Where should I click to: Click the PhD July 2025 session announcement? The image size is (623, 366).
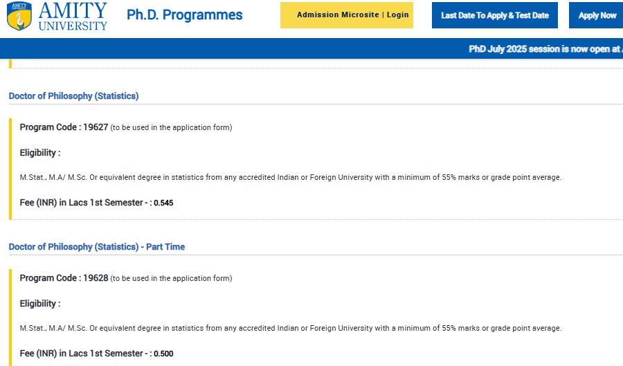point(545,48)
